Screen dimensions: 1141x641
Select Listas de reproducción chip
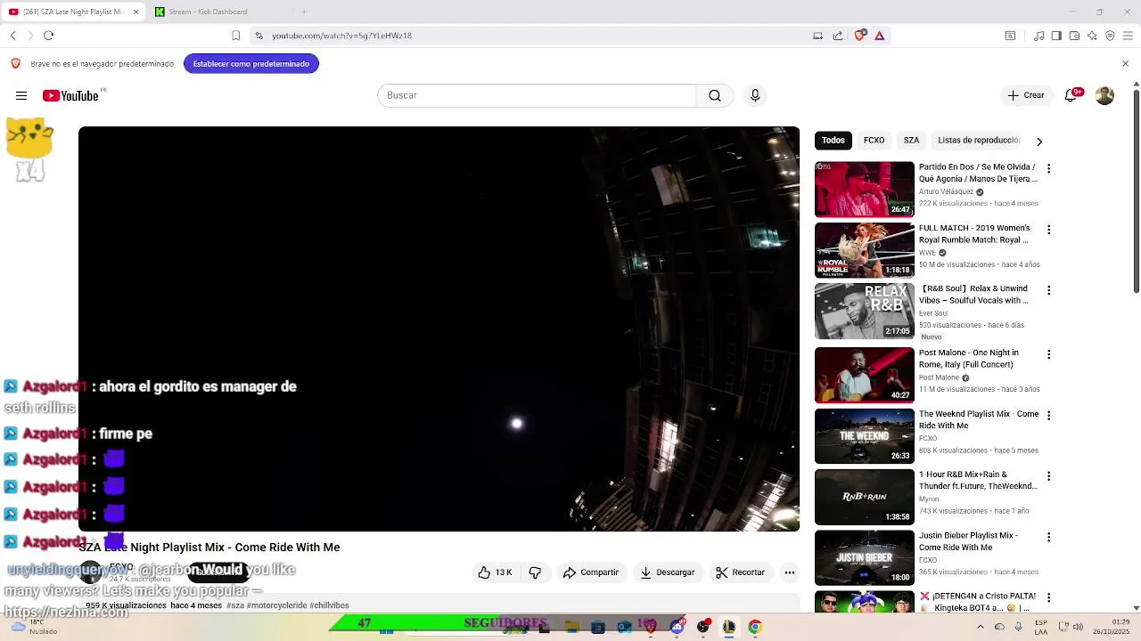coord(979,140)
